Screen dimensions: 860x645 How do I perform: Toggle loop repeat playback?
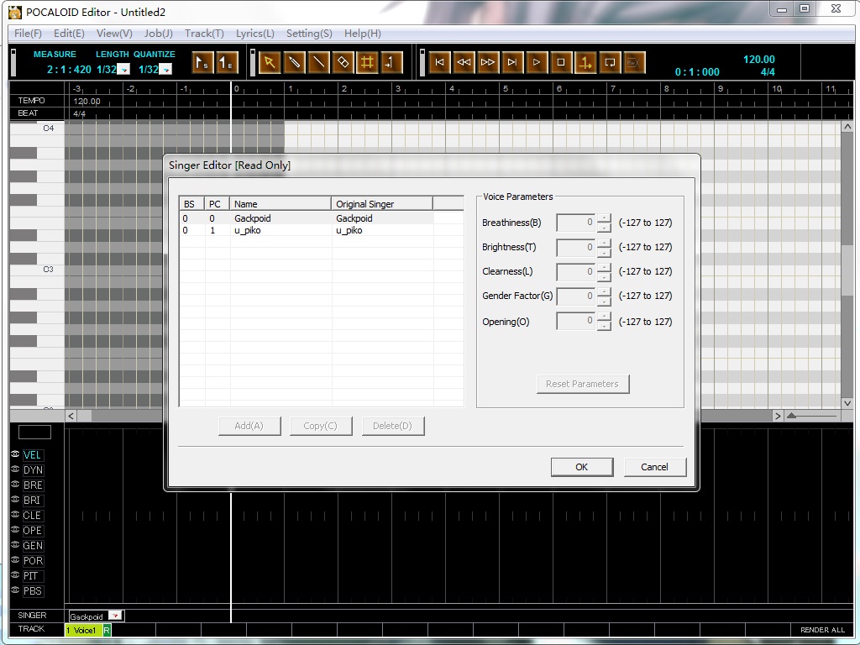[x=610, y=62]
